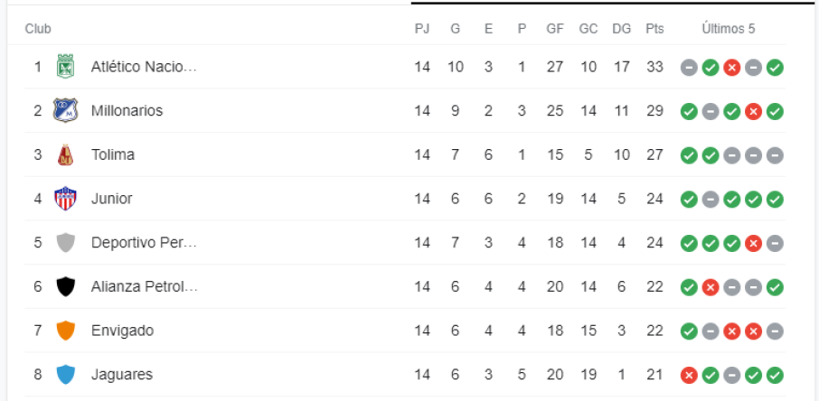Click the Últimos 5 column header

coord(729,29)
